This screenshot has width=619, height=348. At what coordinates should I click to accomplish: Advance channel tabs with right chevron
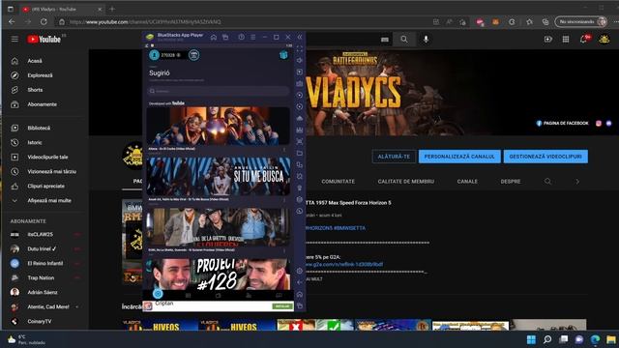(577, 182)
